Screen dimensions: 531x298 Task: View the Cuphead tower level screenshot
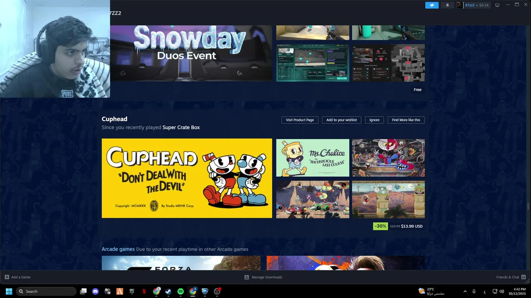[x=388, y=199]
